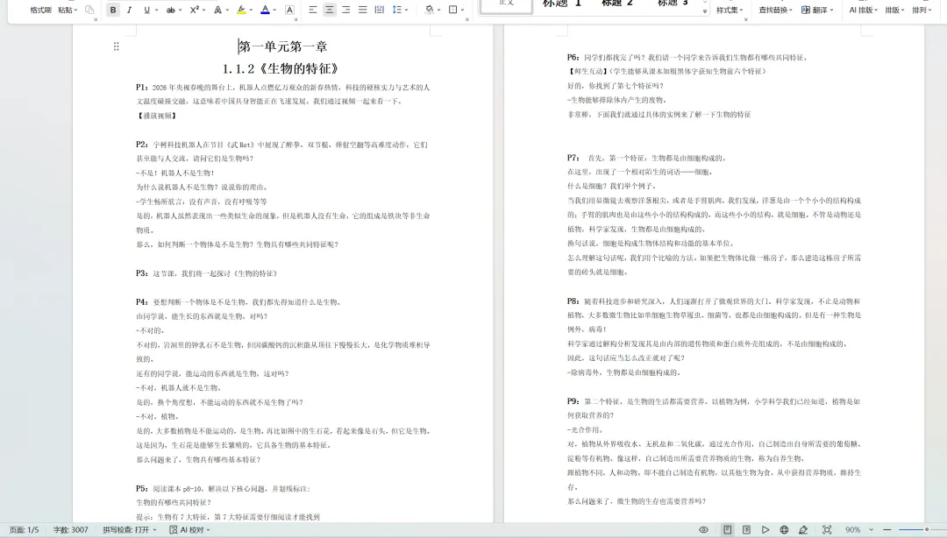Click the title 第一单元第一章
Image resolution: width=947 pixels, height=538 pixels.
click(282, 46)
